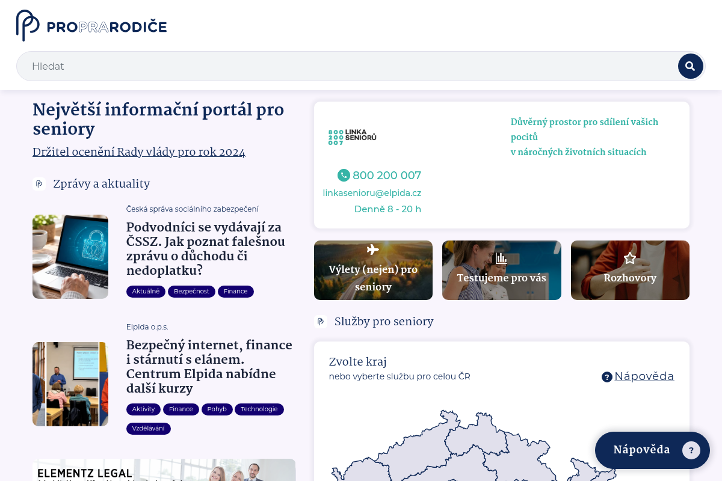Click the Linka seniorů logo
Screen dimensions: 722x481
353,137
